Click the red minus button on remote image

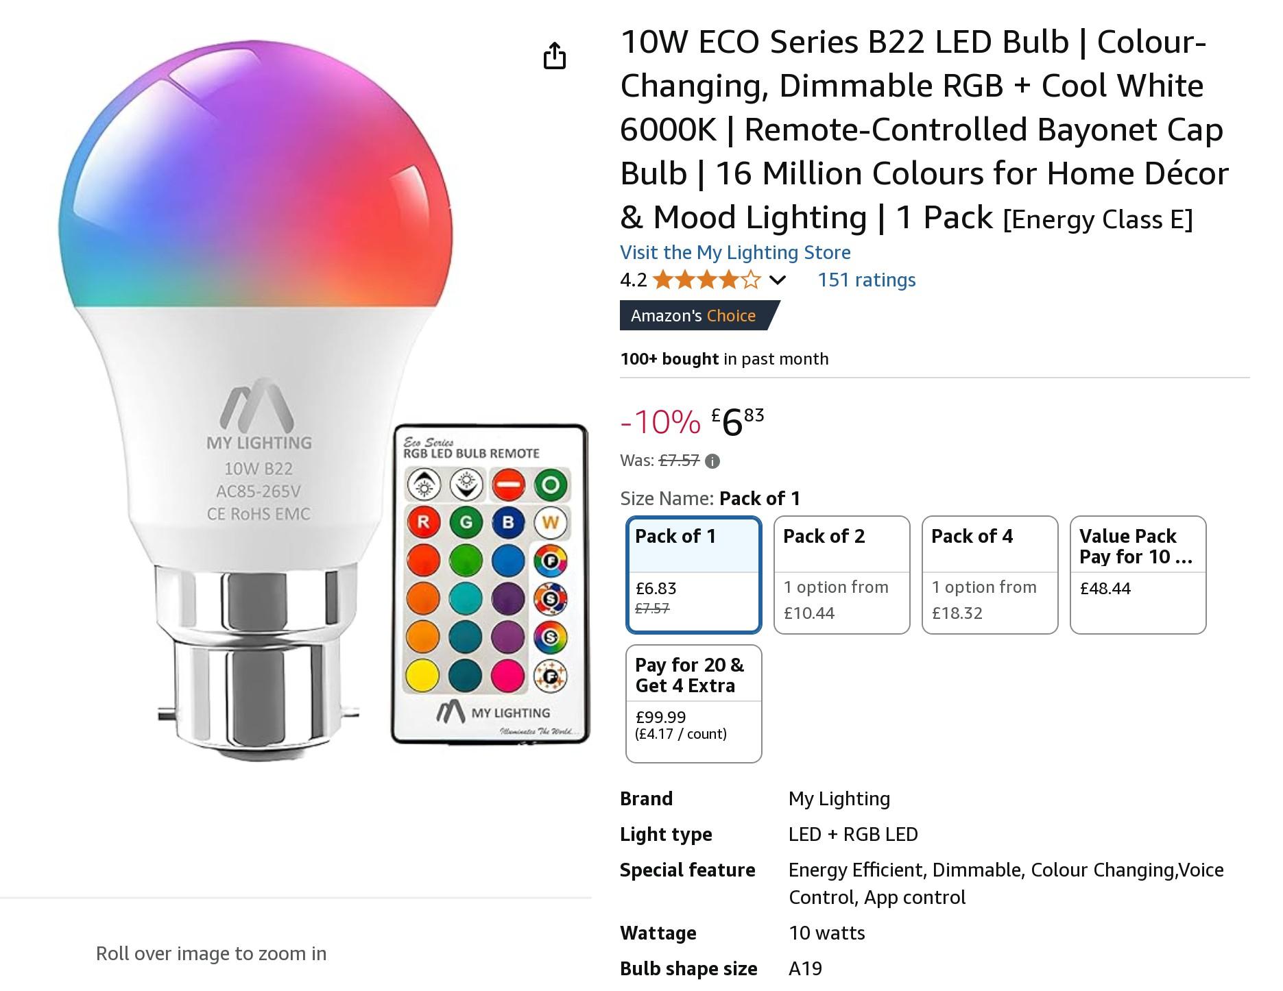coord(508,485)
